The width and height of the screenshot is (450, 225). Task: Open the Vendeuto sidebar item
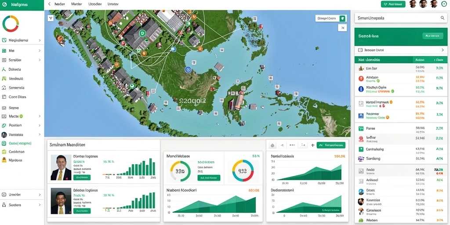[x=16, y=78]
